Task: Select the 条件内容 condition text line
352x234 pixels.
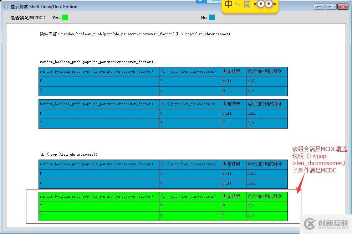Action: point(135,34)
